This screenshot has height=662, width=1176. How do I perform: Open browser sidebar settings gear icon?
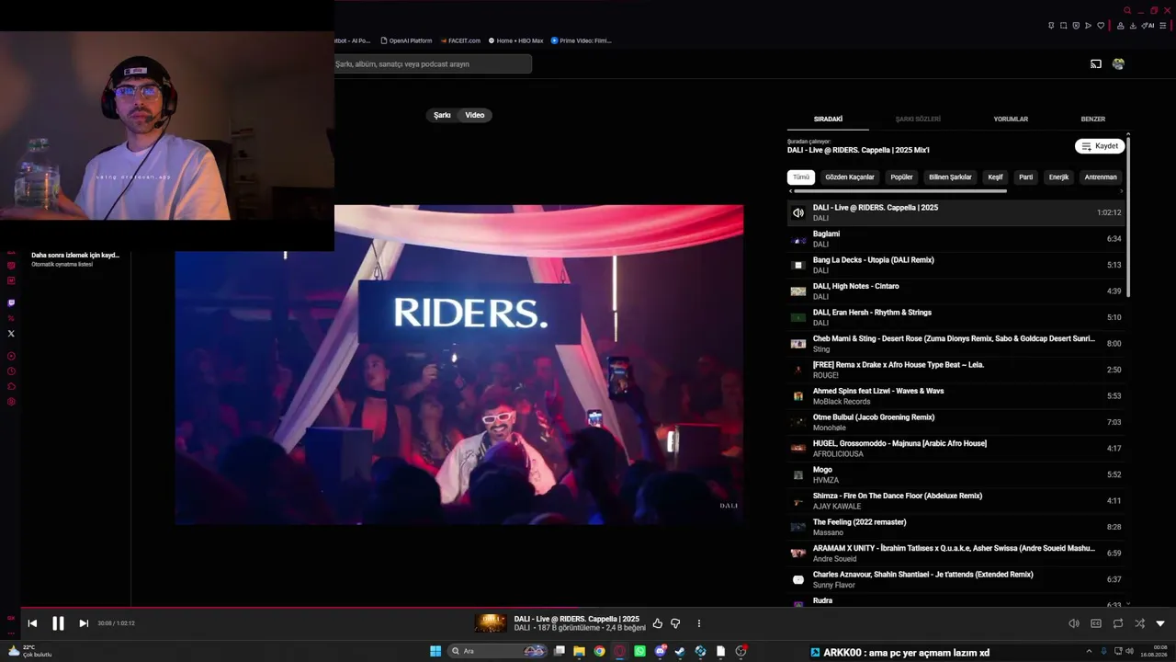coord(11,402)
